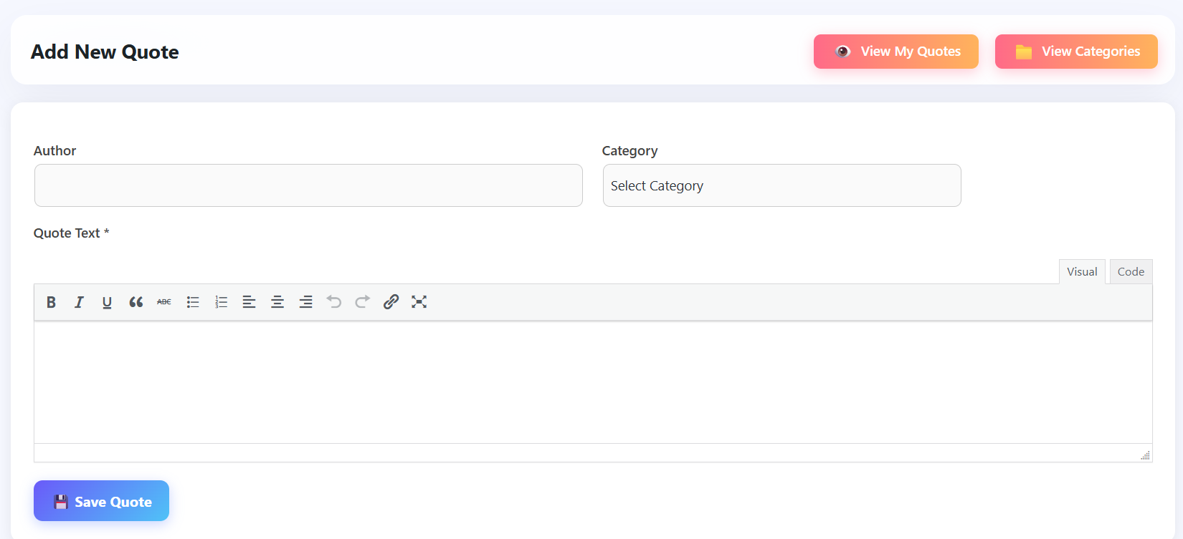Grab the editor resize handle corner

point(1145,455)
